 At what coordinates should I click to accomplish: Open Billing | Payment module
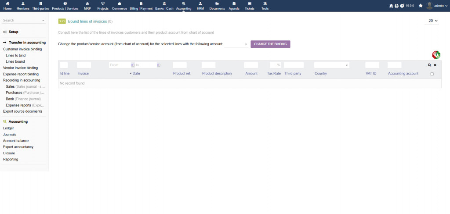tap(141, 6)
